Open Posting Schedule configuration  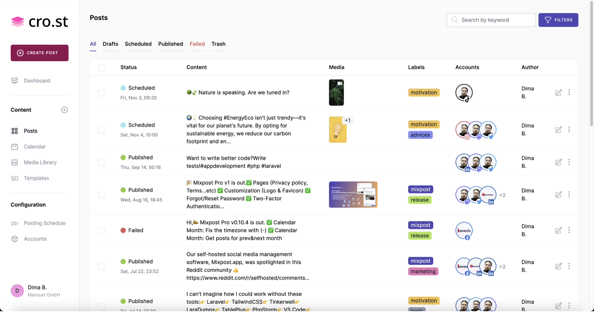(44, 223)
